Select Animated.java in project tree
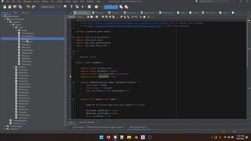The image size is (251, 141). [x=27, y=33]
